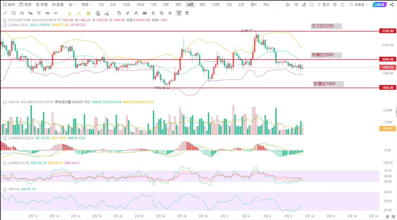
Task: Switch chart to 8时 interval
Action: pyautogui.click(x=202, y=4)
